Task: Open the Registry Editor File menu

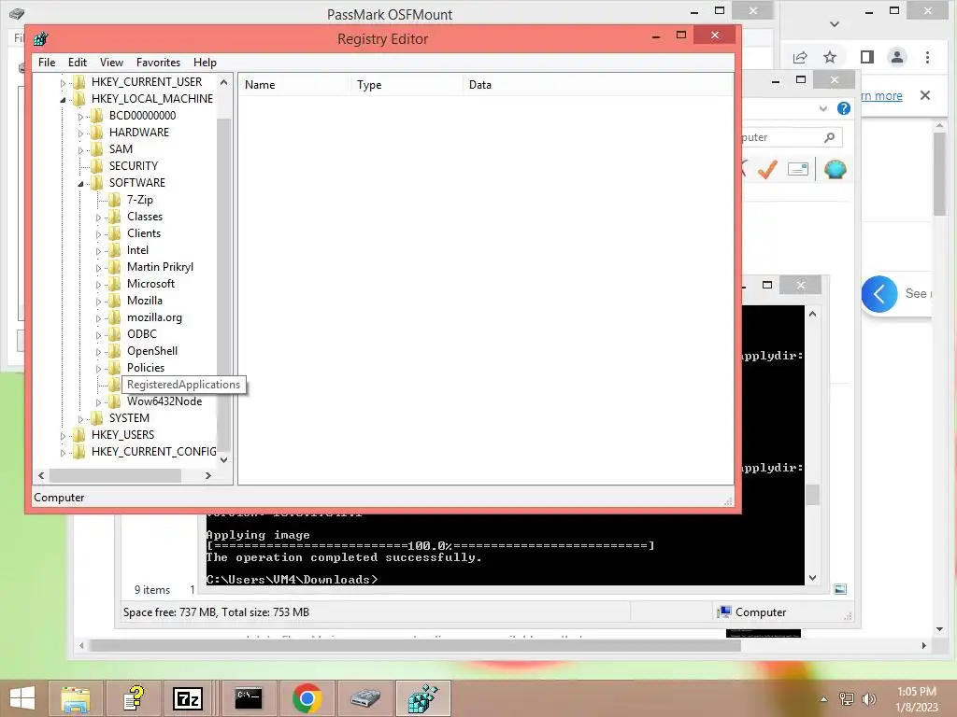Action: (x=47, y=63)
